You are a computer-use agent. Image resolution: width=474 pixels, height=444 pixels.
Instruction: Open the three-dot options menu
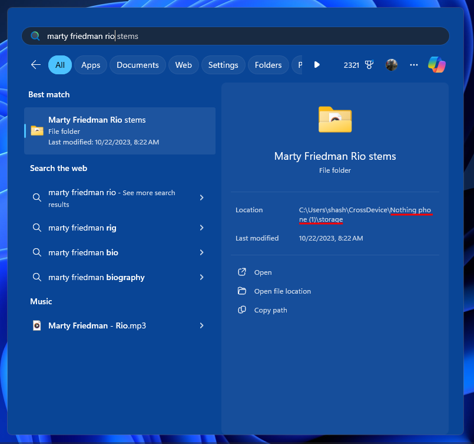tap(413, 65)
